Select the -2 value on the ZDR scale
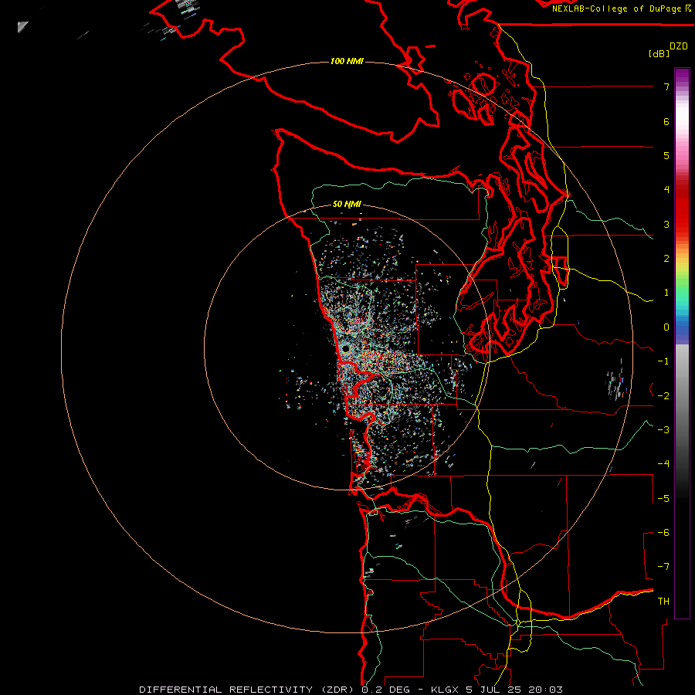This screenshot has width=695, height=695. click(x=663, y=395)
